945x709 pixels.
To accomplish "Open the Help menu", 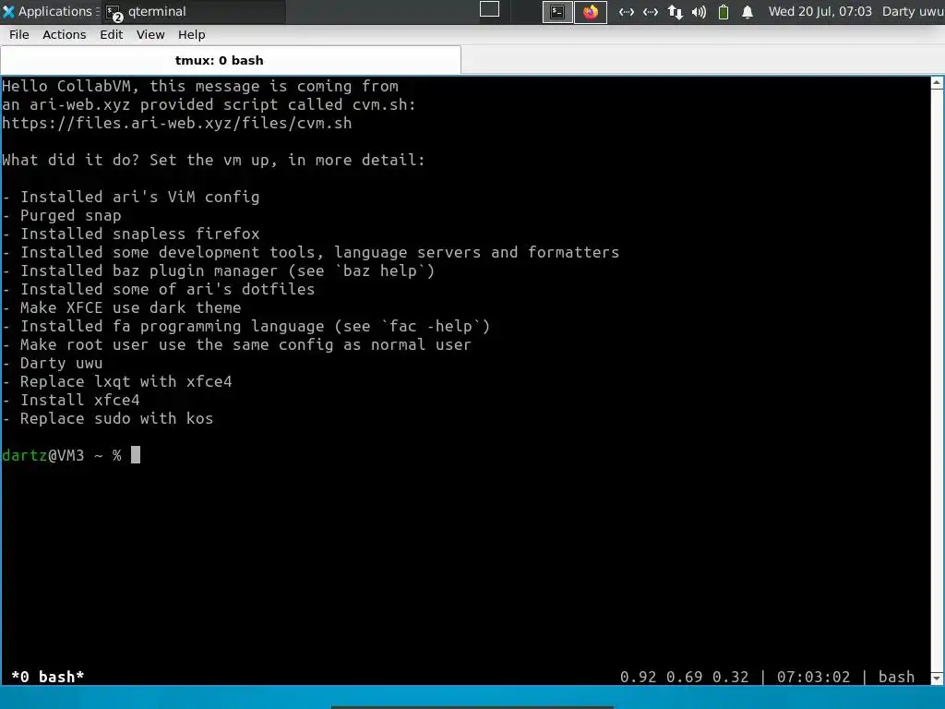I will pyautogui.click(x=192, y=35).
